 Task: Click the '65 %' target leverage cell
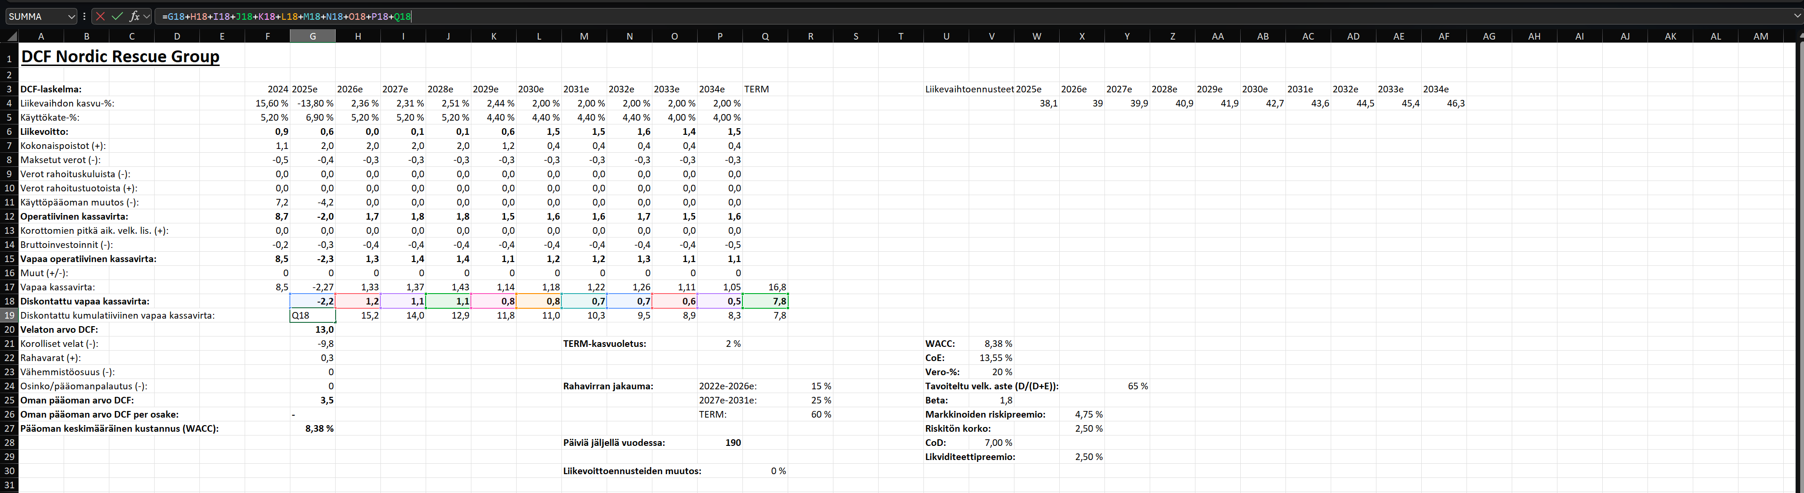click(x=1127, y=386)
